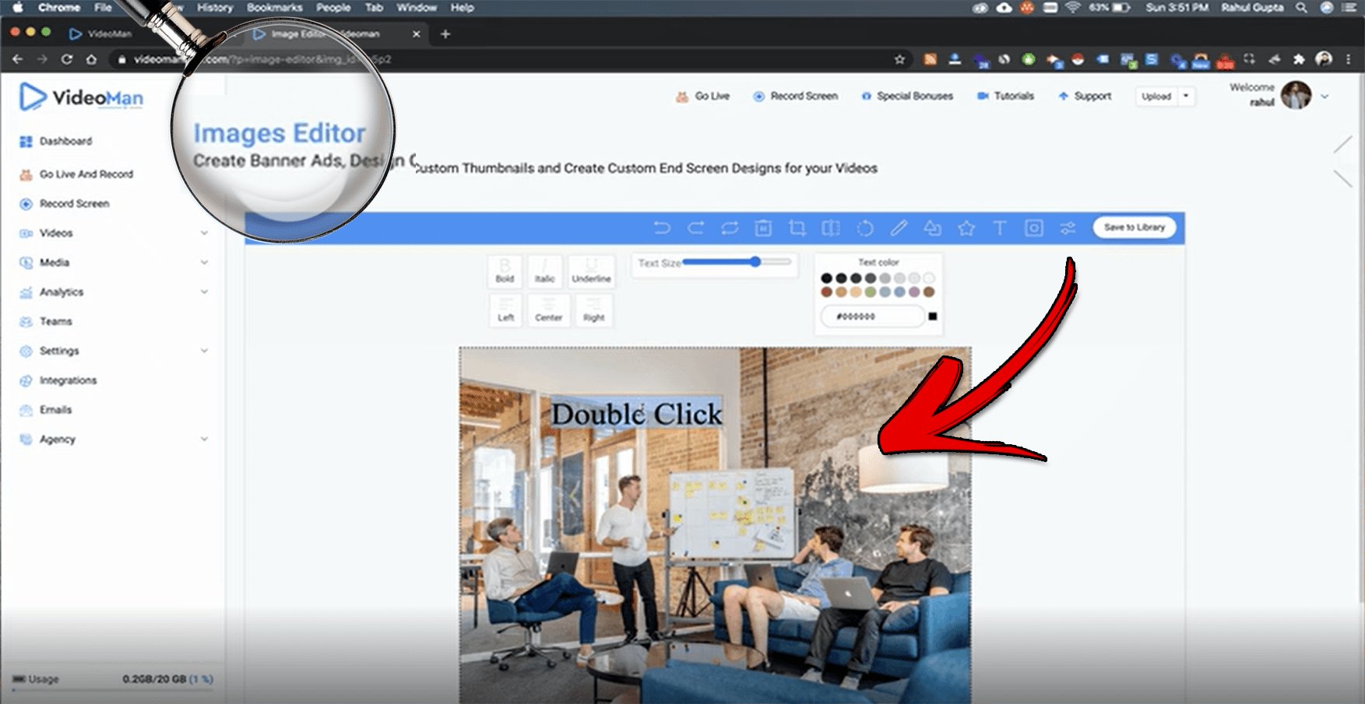The height and width of the screenshot is (704, 1365).
Task: Click Save to Library button
Action: [1134, 227]
